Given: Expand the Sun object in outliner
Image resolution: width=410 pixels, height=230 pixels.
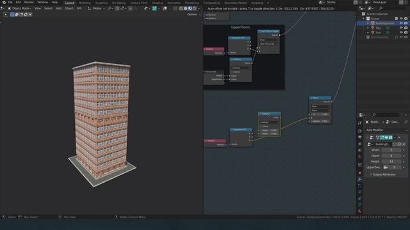Looking at the screenshot, I should [368, 33].
